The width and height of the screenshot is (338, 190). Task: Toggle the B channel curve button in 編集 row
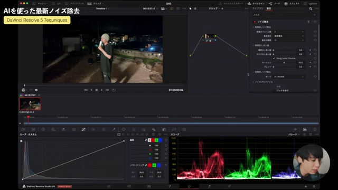tap(160, 140)
